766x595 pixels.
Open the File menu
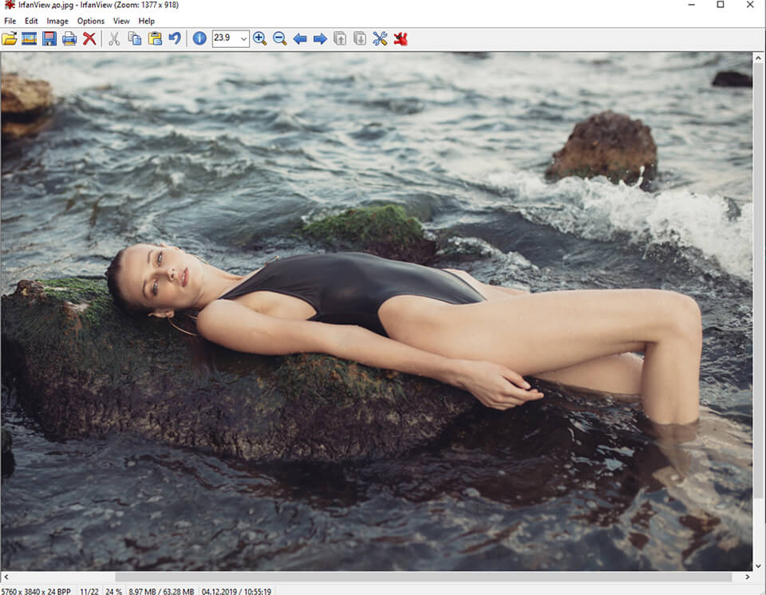point(10,21)
